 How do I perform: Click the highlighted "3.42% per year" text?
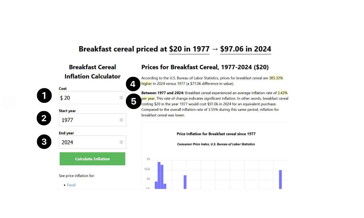[x=282, y=93]
